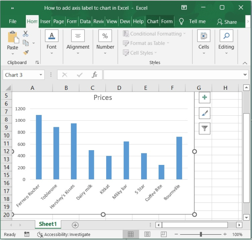Open Conditional Formatting dropdown
The height and width of the screenshot is (240, 252).
(154, 34)
